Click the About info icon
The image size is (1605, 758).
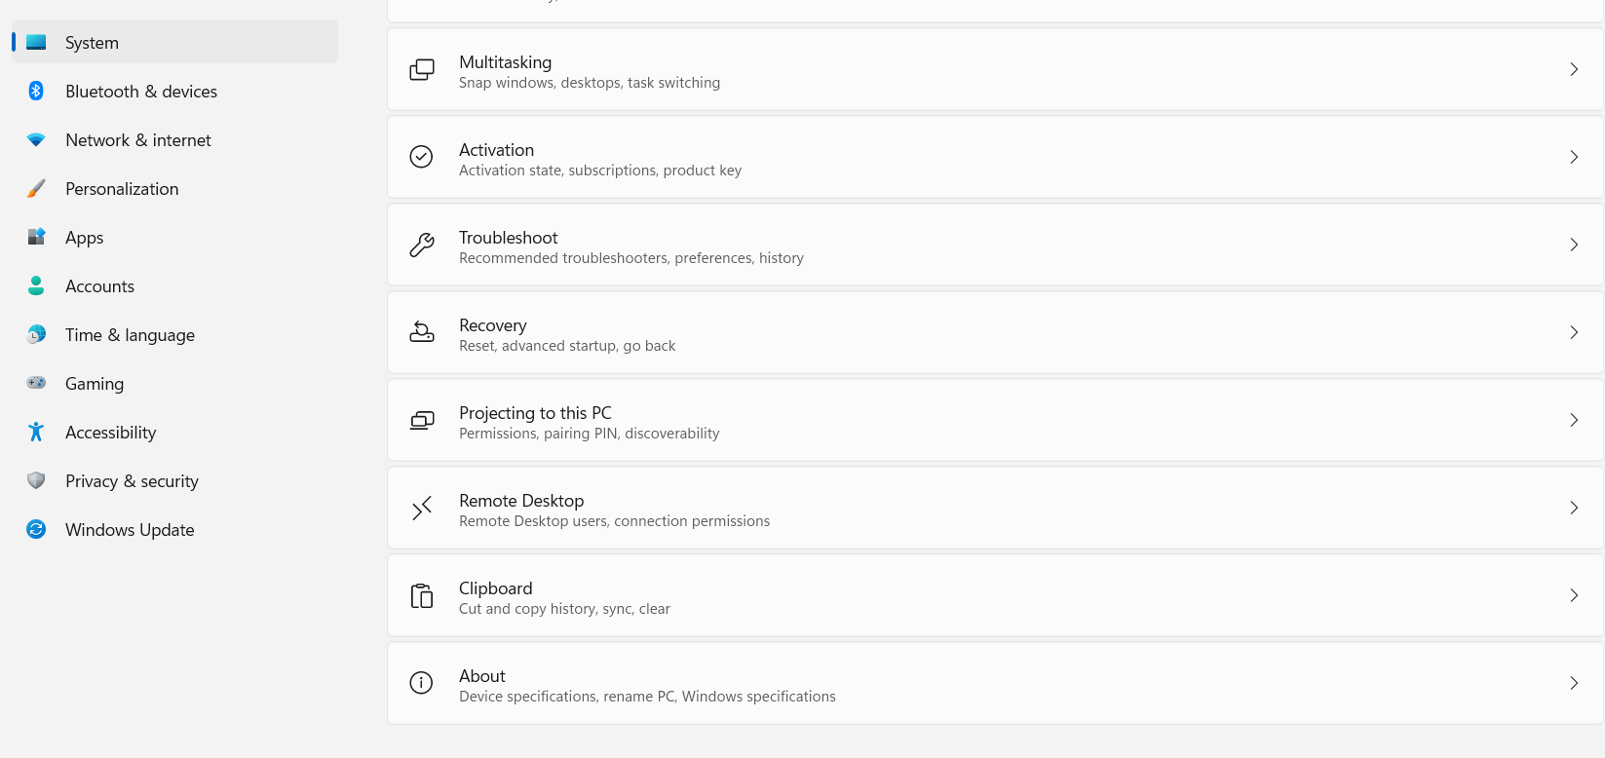(421, 683)
